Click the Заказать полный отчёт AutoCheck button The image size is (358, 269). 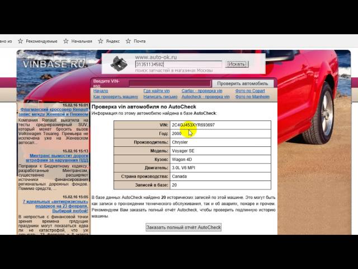coord(183,227)
